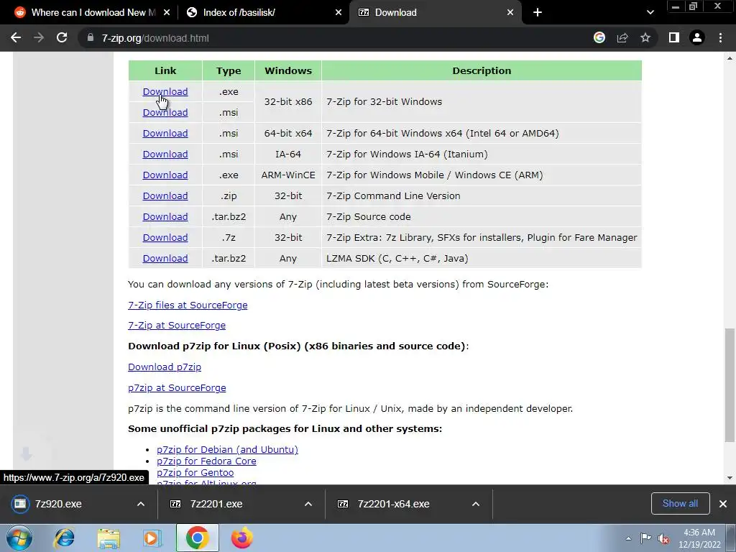This screenshot has width=736, height=552.
Task: Open 'p7zip for Debian (and Ubuntu)' link
Action: point(228,449)
